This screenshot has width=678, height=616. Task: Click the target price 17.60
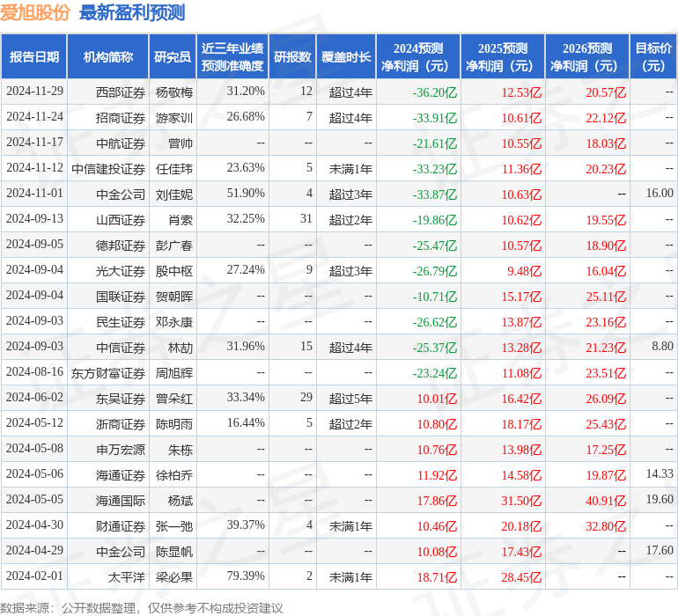660,550
